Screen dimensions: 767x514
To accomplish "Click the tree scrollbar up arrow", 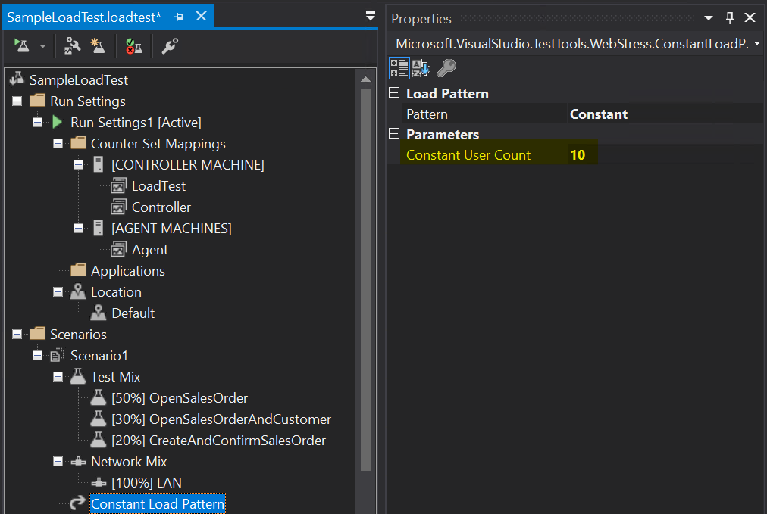I will coord(365,79).
